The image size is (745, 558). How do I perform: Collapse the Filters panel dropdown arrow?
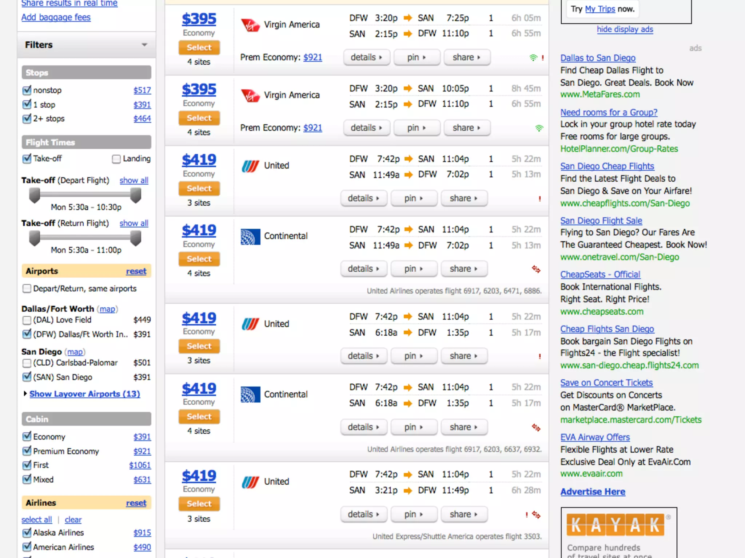(x=144, y=45)
